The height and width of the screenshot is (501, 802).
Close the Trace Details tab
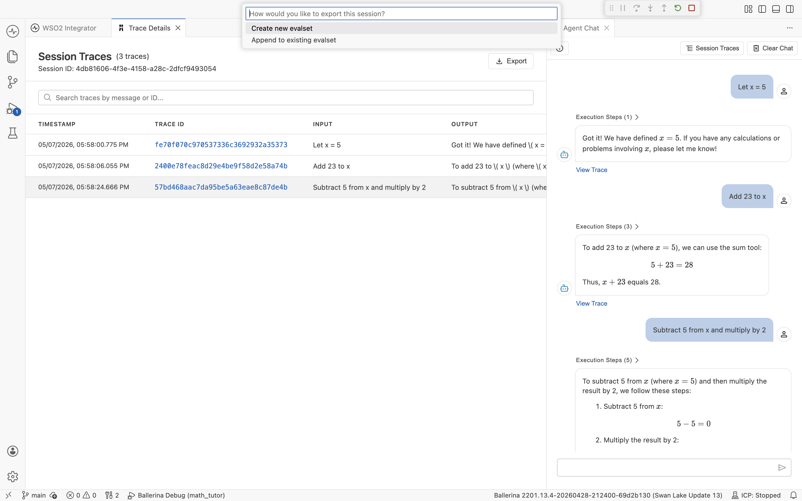178,28
